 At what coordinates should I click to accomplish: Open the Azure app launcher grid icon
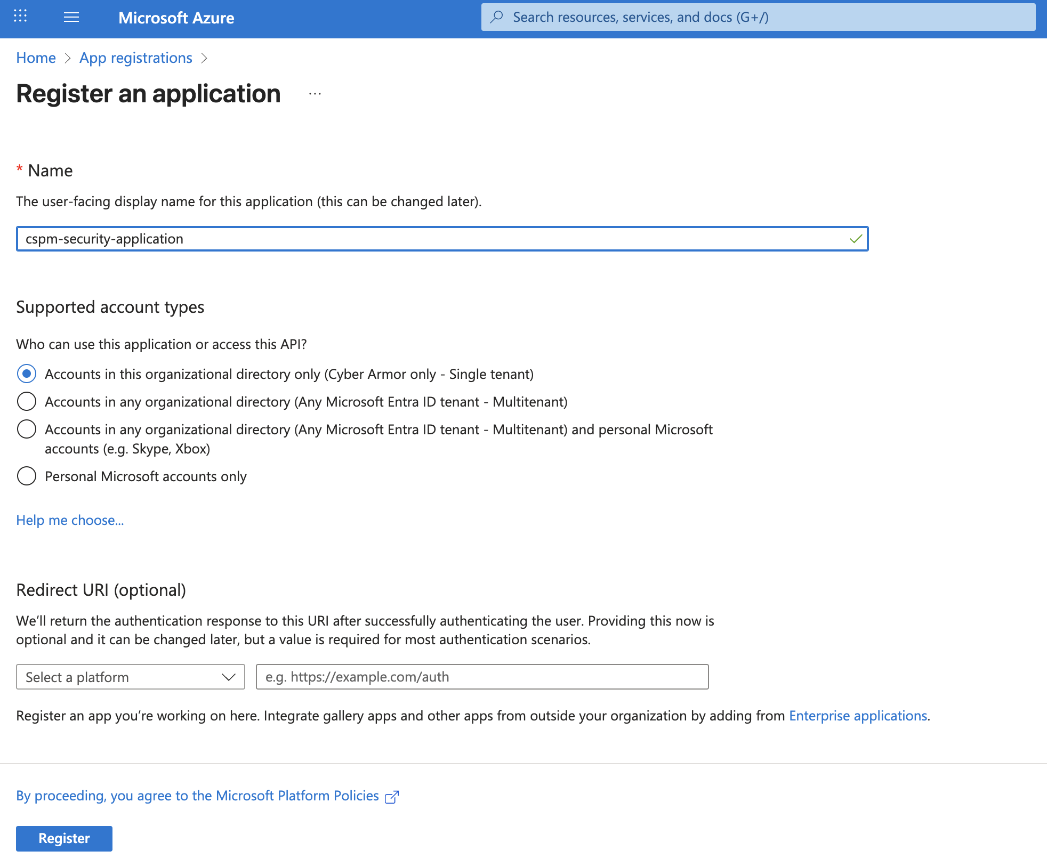[20, 17]
